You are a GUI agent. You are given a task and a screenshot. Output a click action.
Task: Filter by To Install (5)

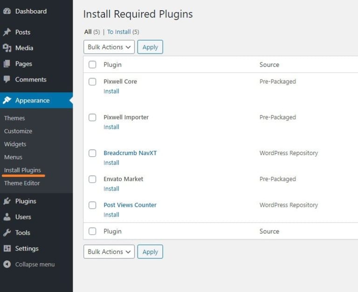click(123, 32)
